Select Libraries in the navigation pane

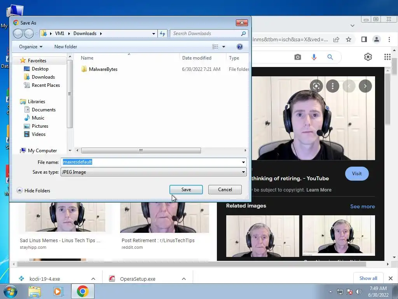click(36, 102)
